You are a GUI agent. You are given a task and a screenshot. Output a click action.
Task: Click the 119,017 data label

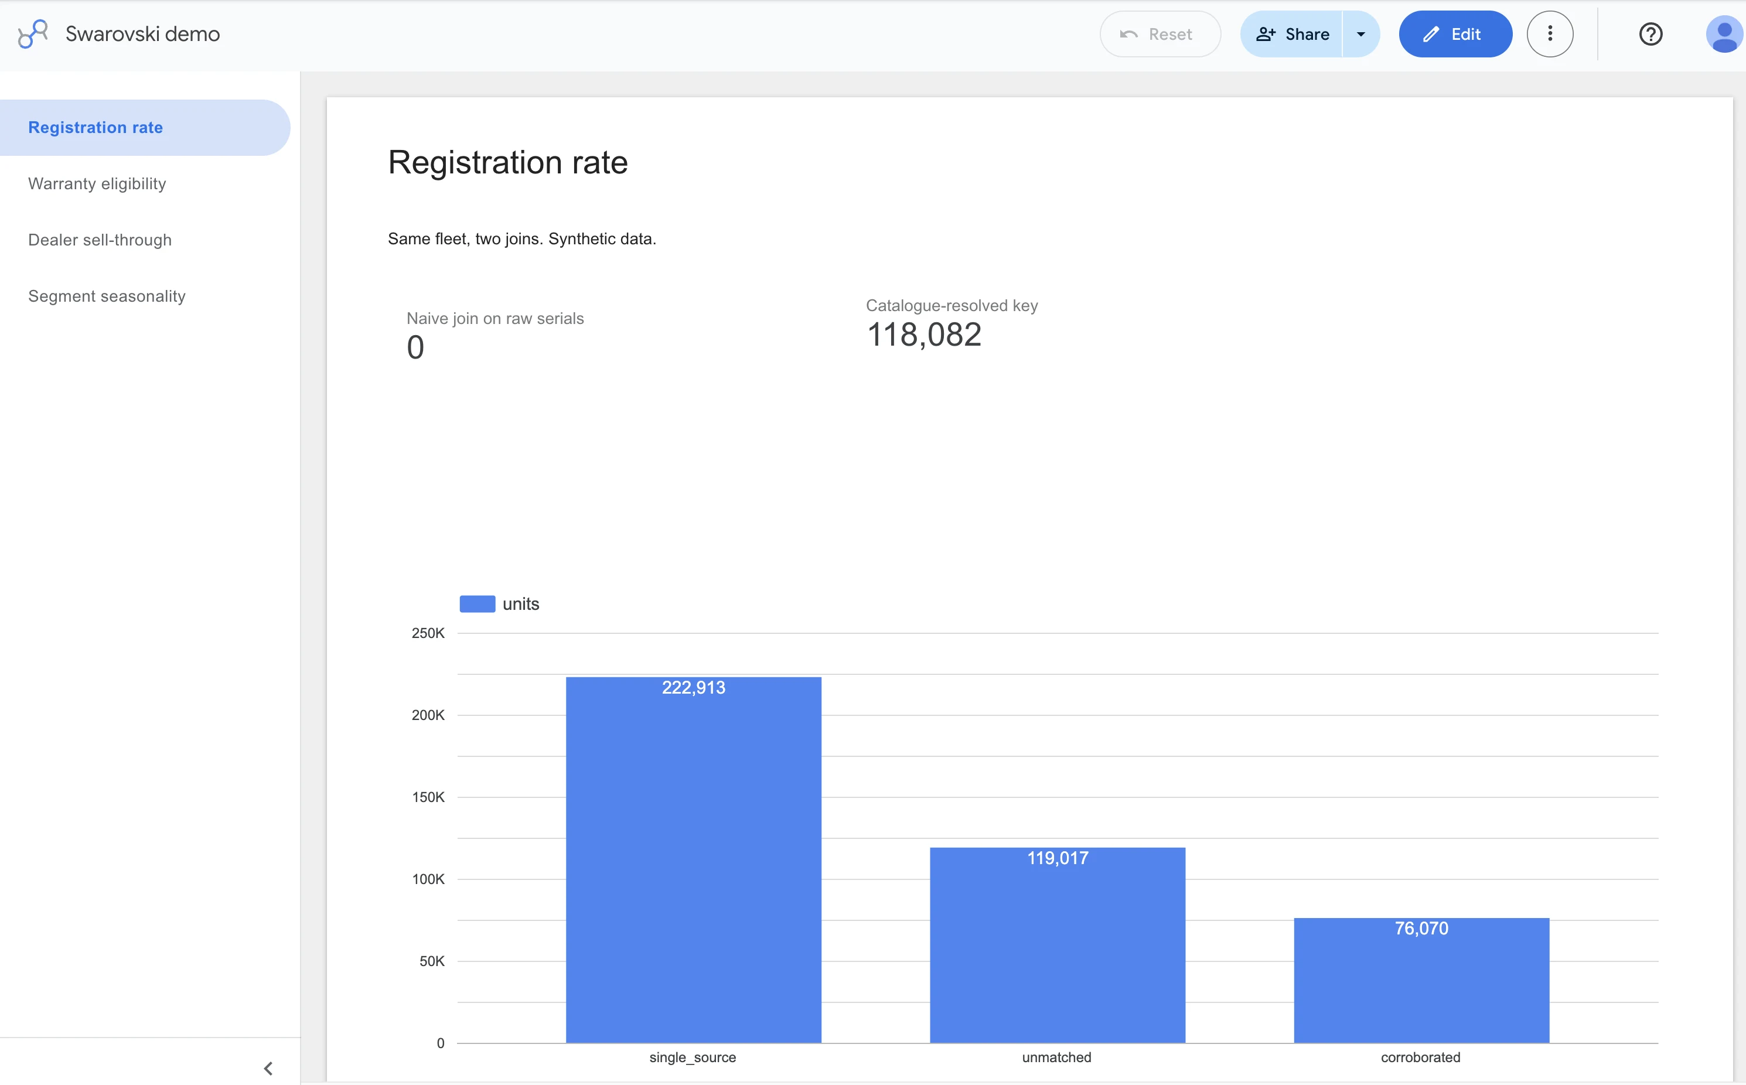(1058, 858)
